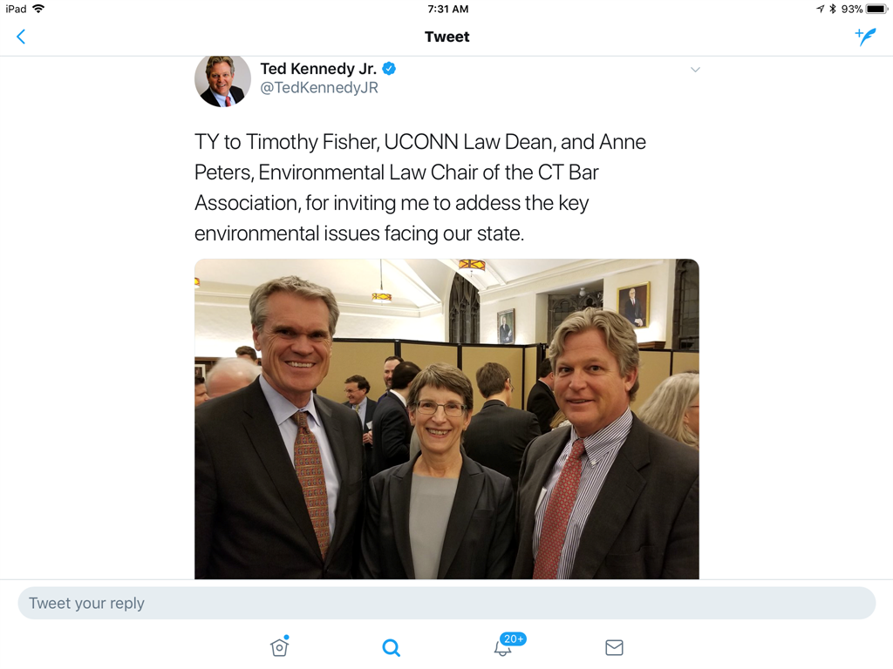This screenshot has width=893, height=669.
Task: Open Messages envelope icon
Action: (x=614, y=647)
